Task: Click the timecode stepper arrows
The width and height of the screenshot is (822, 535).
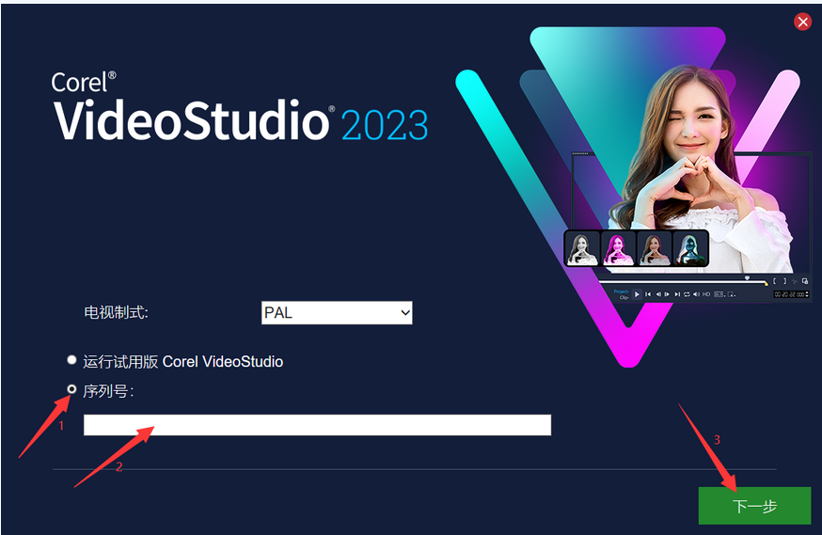Action: pos(807,294)
